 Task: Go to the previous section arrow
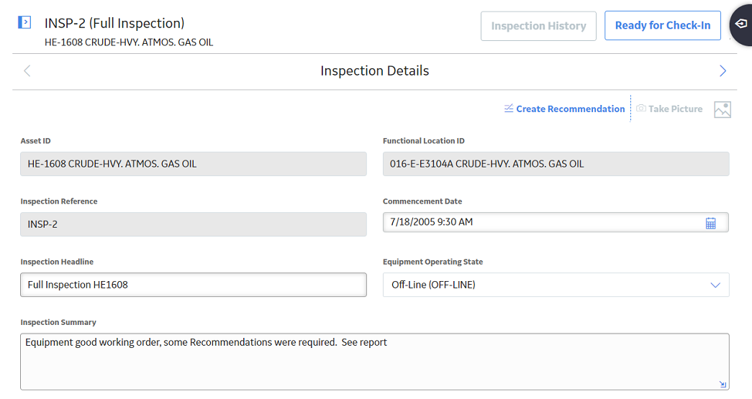[x=27, y=71]
